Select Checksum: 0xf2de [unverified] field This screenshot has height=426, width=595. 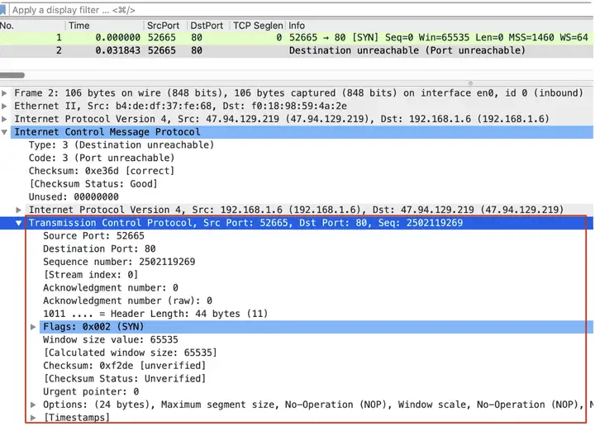[125, 366]
